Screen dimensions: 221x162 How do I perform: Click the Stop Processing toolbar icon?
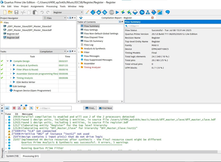(x=112, y=12)
